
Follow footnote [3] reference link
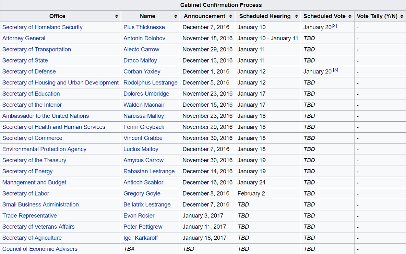coord(336,70)
